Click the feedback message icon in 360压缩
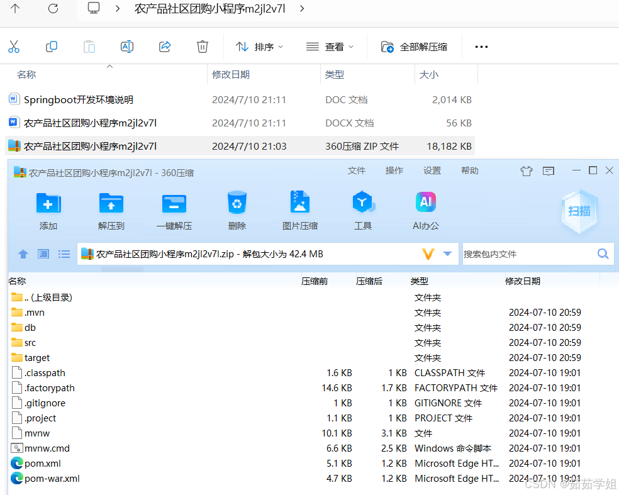 tap(549, 171)
